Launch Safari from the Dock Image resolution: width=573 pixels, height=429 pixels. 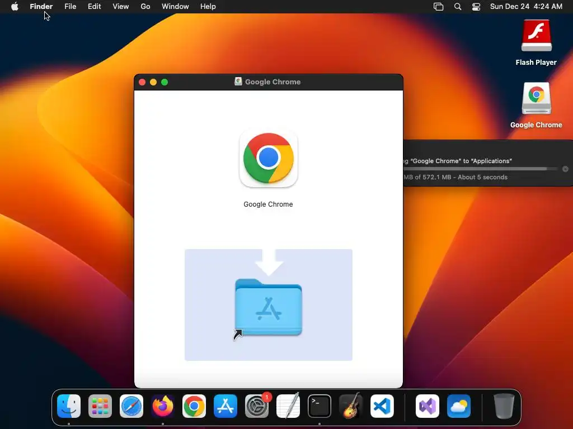coord(131,406)
